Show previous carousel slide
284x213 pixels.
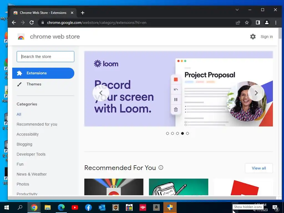(101, 93)
